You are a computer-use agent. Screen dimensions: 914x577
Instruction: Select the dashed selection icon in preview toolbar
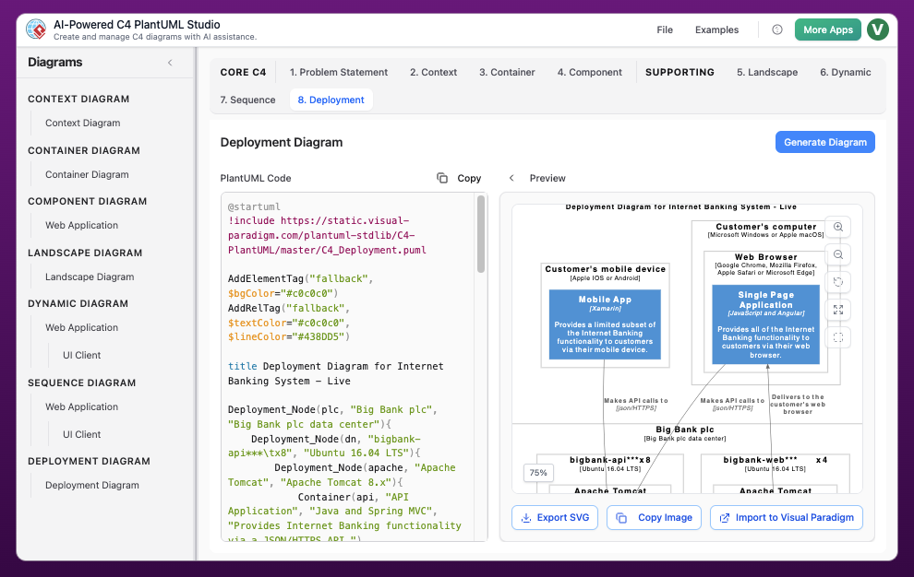pyautogui.click(x=838, y=337)
